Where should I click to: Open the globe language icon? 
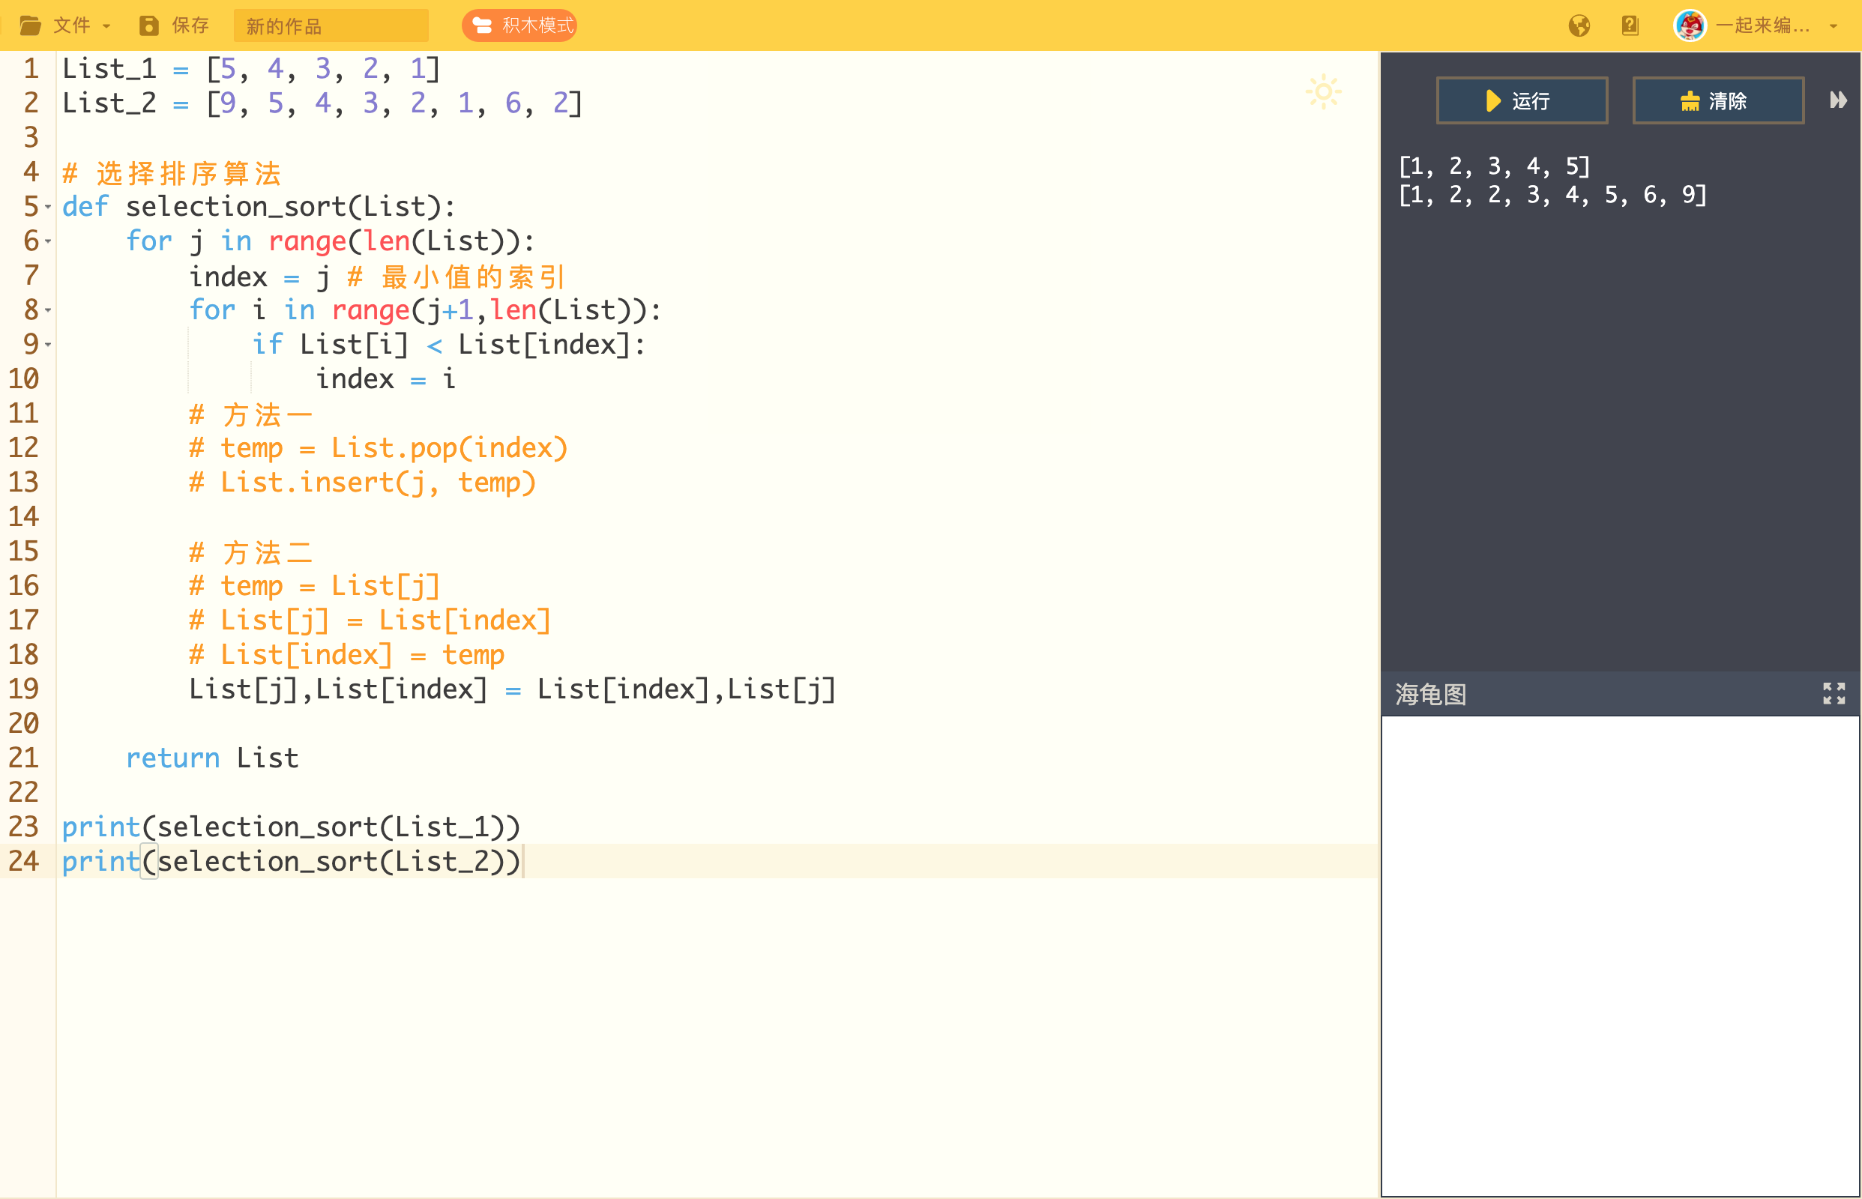[1579, 25]
